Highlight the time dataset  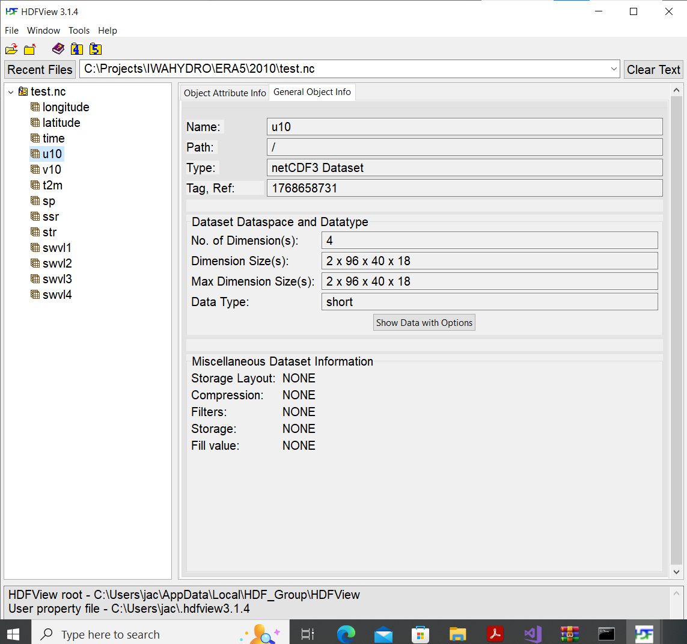pos(53,138)
